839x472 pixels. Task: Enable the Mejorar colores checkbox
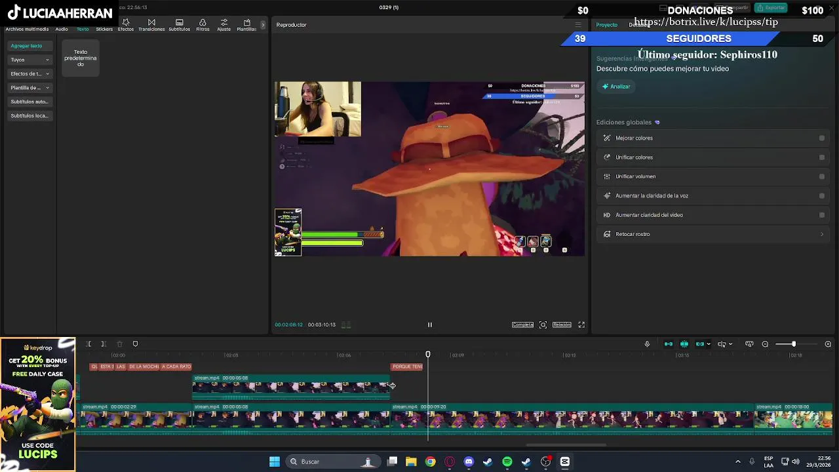(822, 138)
